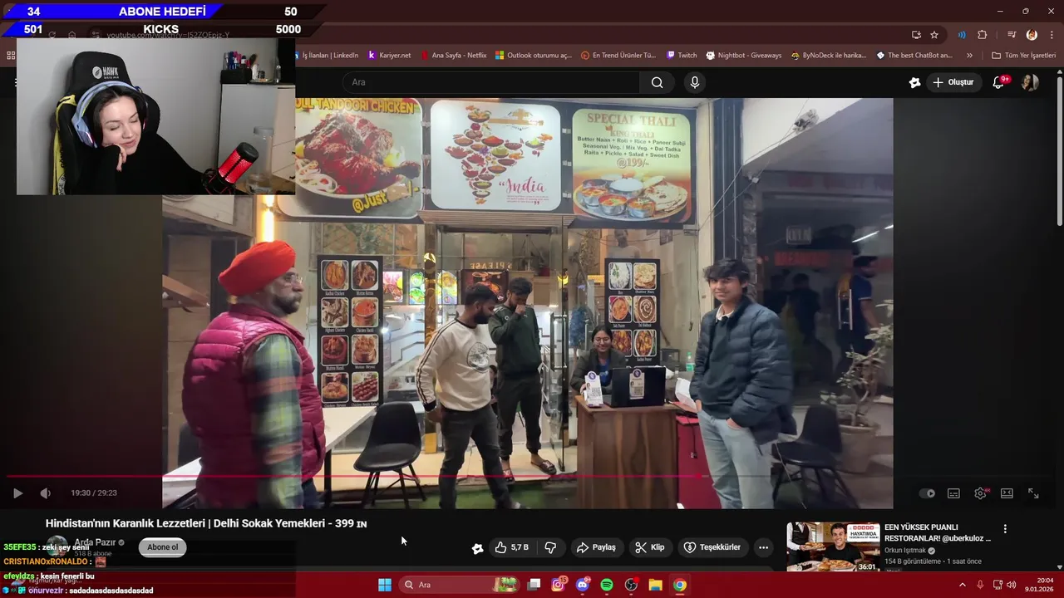The image size is (1064, 598).
Task: Click the Chrome icon on the taskbar
Action: [x=680, y=585]
